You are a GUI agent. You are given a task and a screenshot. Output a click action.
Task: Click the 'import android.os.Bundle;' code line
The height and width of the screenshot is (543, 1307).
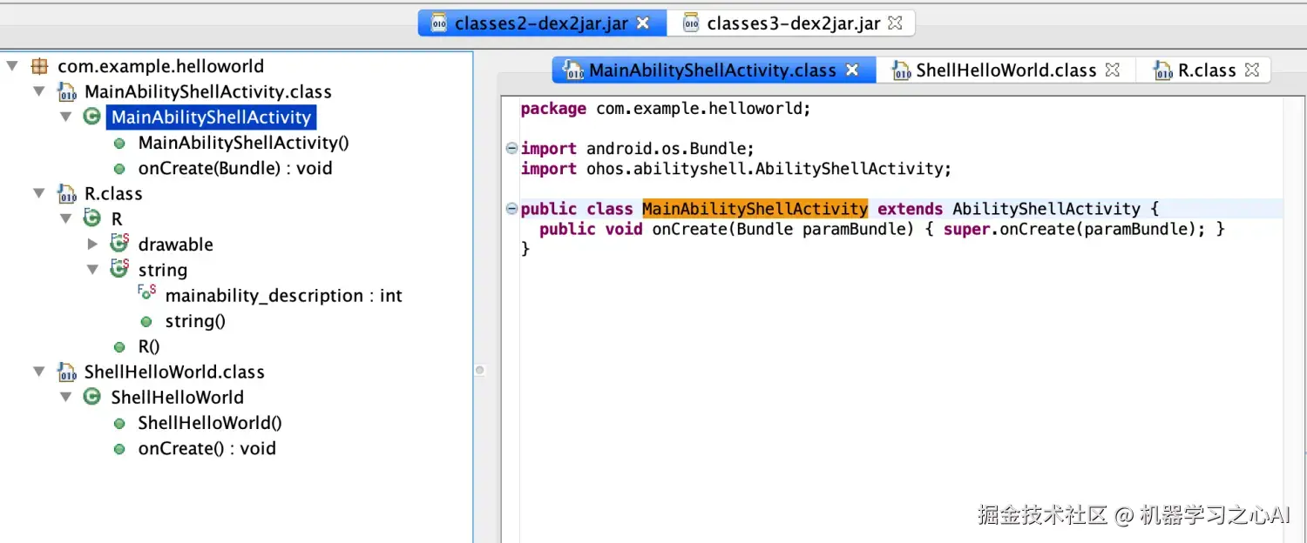[x=638, y=149]
